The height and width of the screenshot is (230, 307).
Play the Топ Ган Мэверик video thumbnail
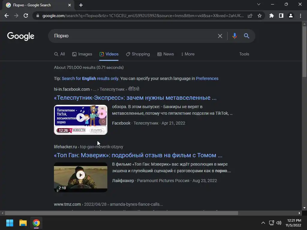(x=81, y=177)
